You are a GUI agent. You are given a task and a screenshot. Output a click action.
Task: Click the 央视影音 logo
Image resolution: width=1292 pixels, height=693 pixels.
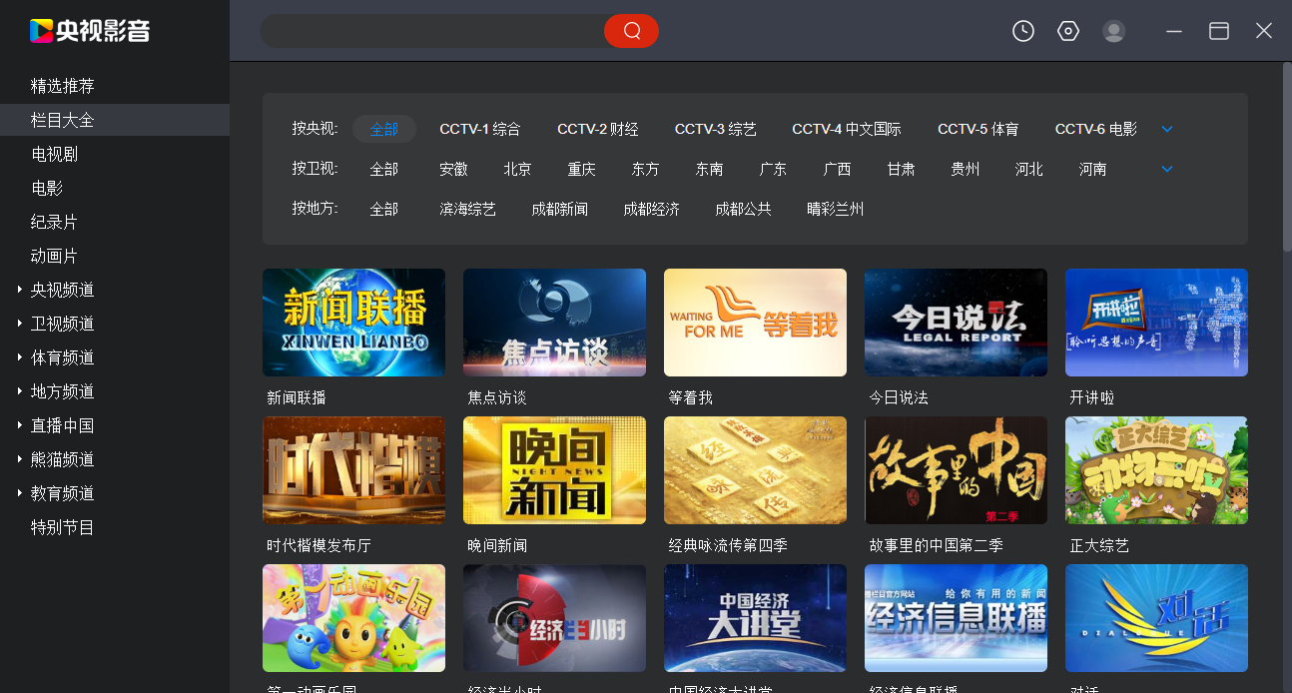point(87,31)
